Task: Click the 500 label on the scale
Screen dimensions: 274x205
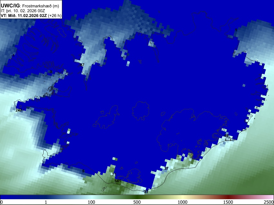Action: tap(137, 202)
